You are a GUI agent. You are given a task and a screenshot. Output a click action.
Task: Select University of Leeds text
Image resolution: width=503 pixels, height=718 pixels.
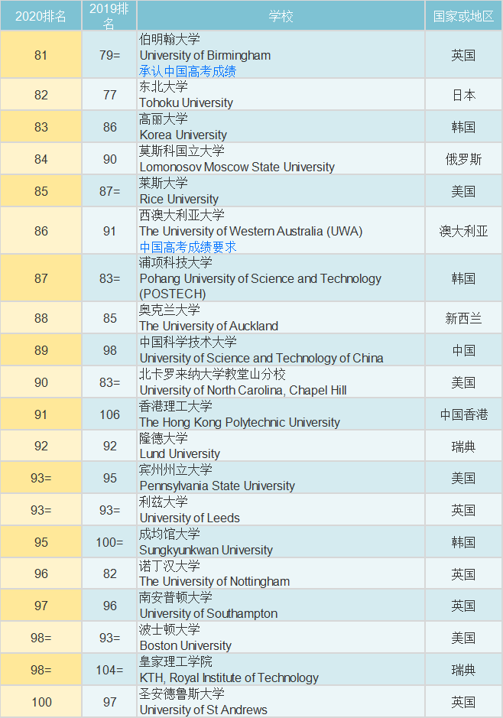(190, 518)
